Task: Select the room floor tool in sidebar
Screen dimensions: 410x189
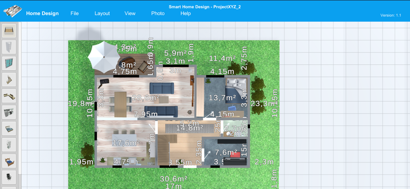Action: pos(9,30)
